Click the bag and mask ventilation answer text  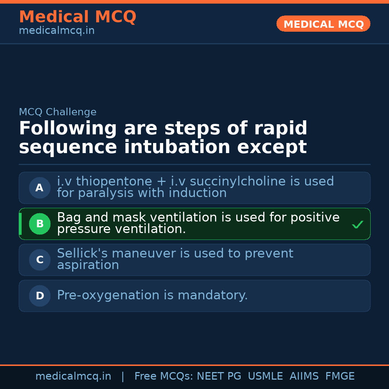[198, 223]
